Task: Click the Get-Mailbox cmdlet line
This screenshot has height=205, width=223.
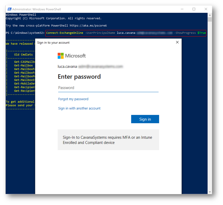Action: coord(24,65)
